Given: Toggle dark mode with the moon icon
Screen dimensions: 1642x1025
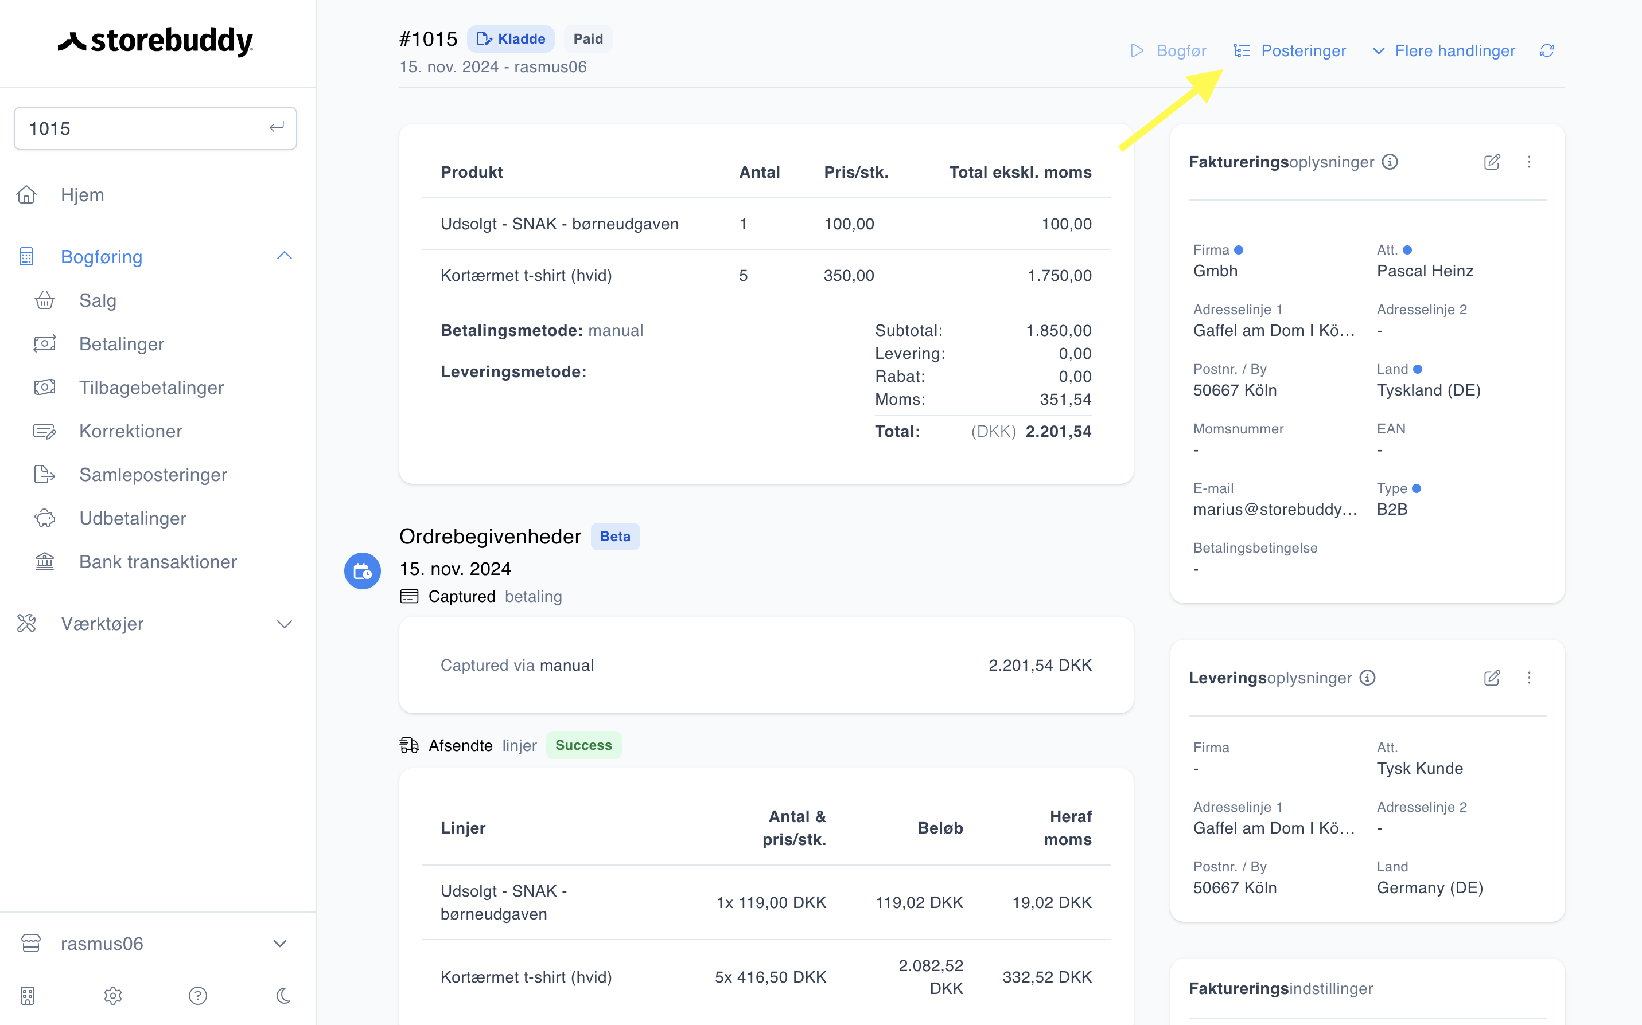Looking at the screenshot, I should pos(283,995).
